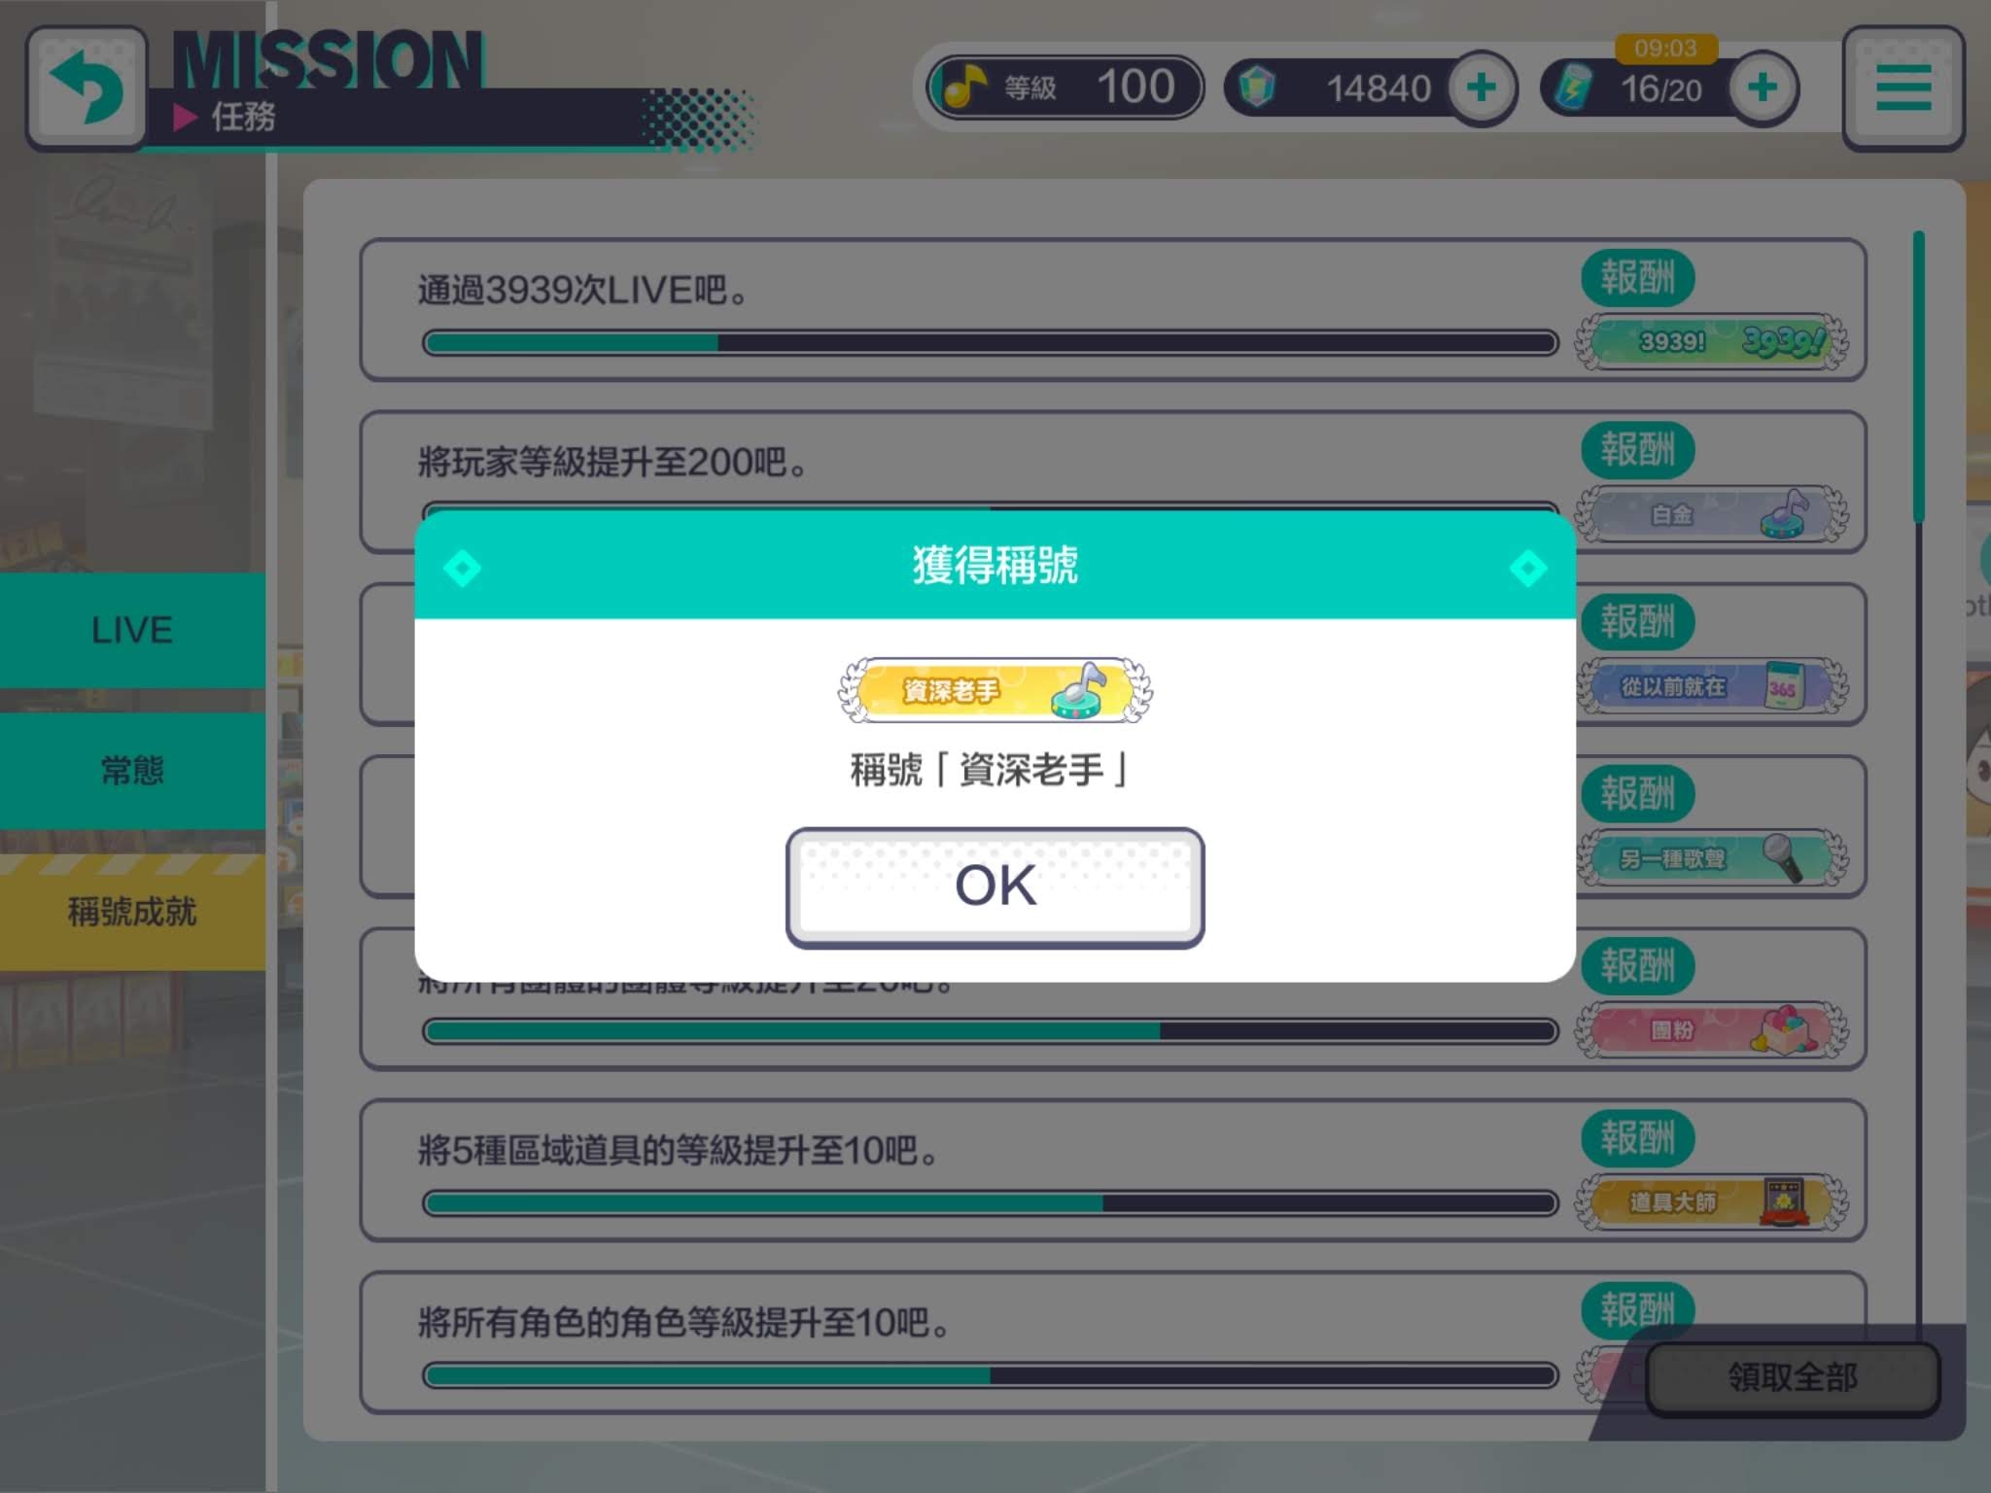Screen dimensions: 1991x1493
Task: Tap the 資深老手 title badge in dialog
Action: pos(995,690)
